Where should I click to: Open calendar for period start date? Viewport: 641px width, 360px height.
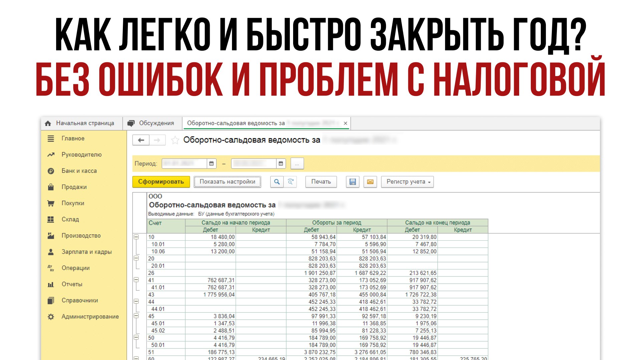211,164
